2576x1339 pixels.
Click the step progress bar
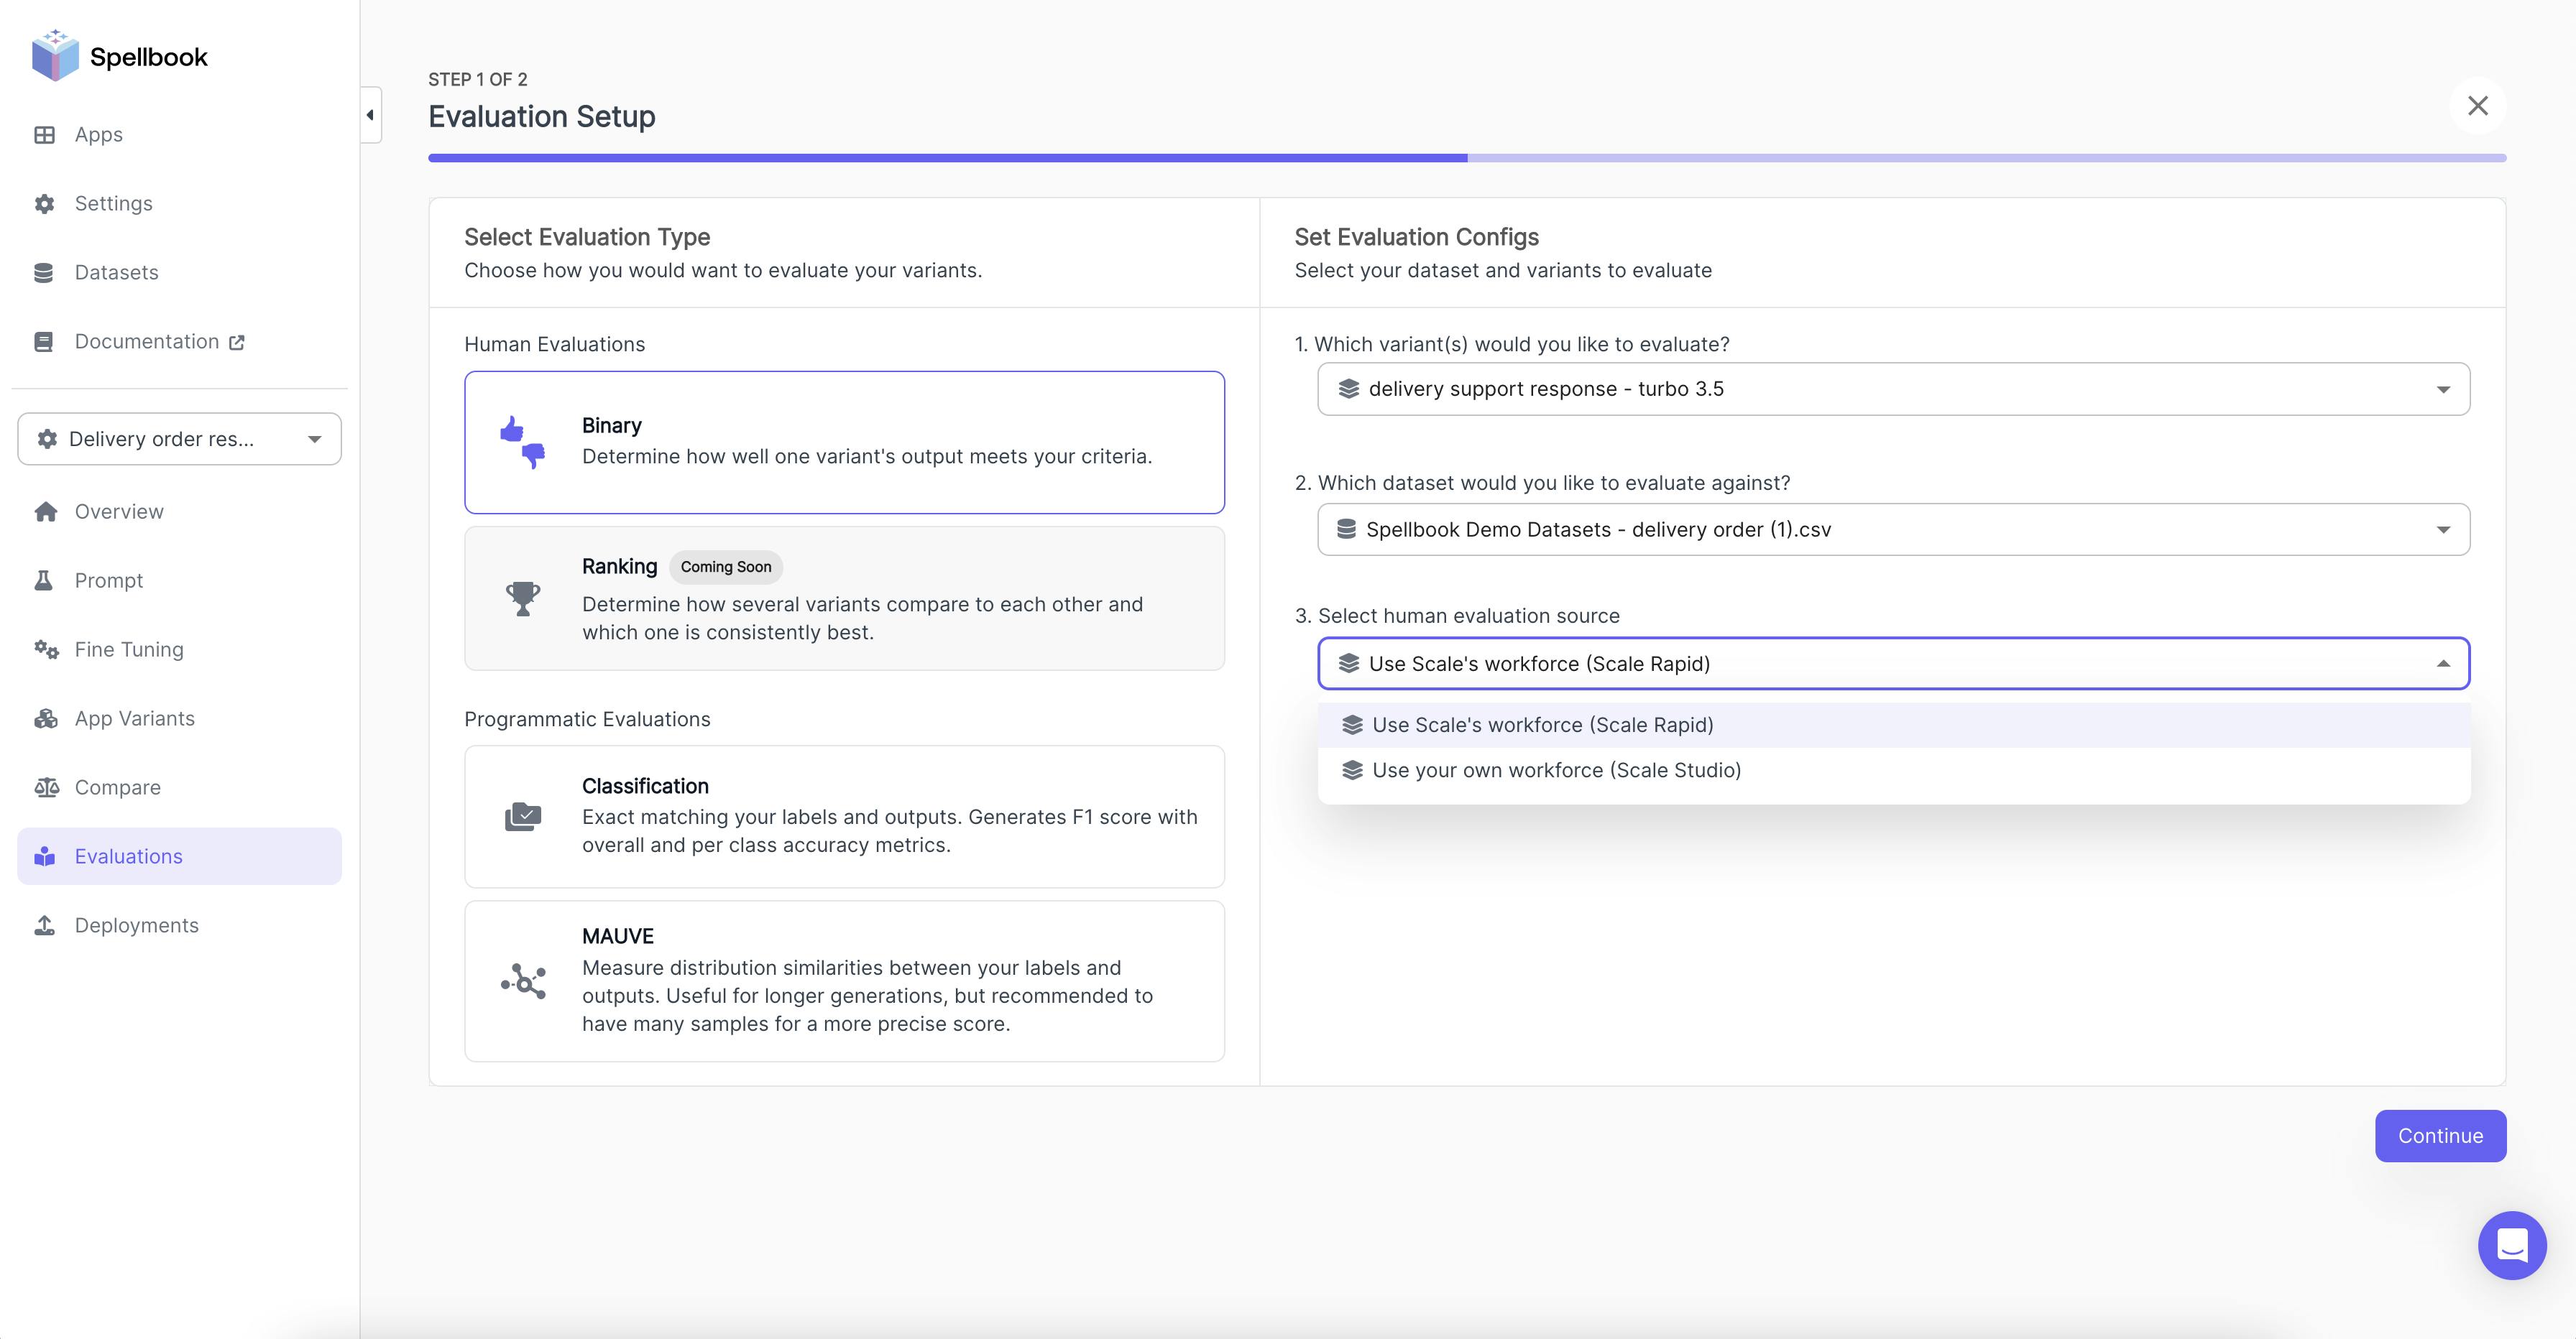[1466, 158]
